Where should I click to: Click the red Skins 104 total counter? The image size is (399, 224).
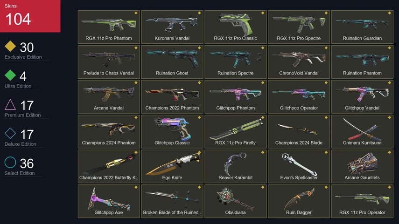30,16
